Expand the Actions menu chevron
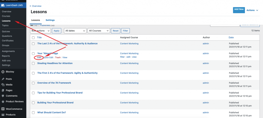The image size is (263, 118). [x=257, y=10]
